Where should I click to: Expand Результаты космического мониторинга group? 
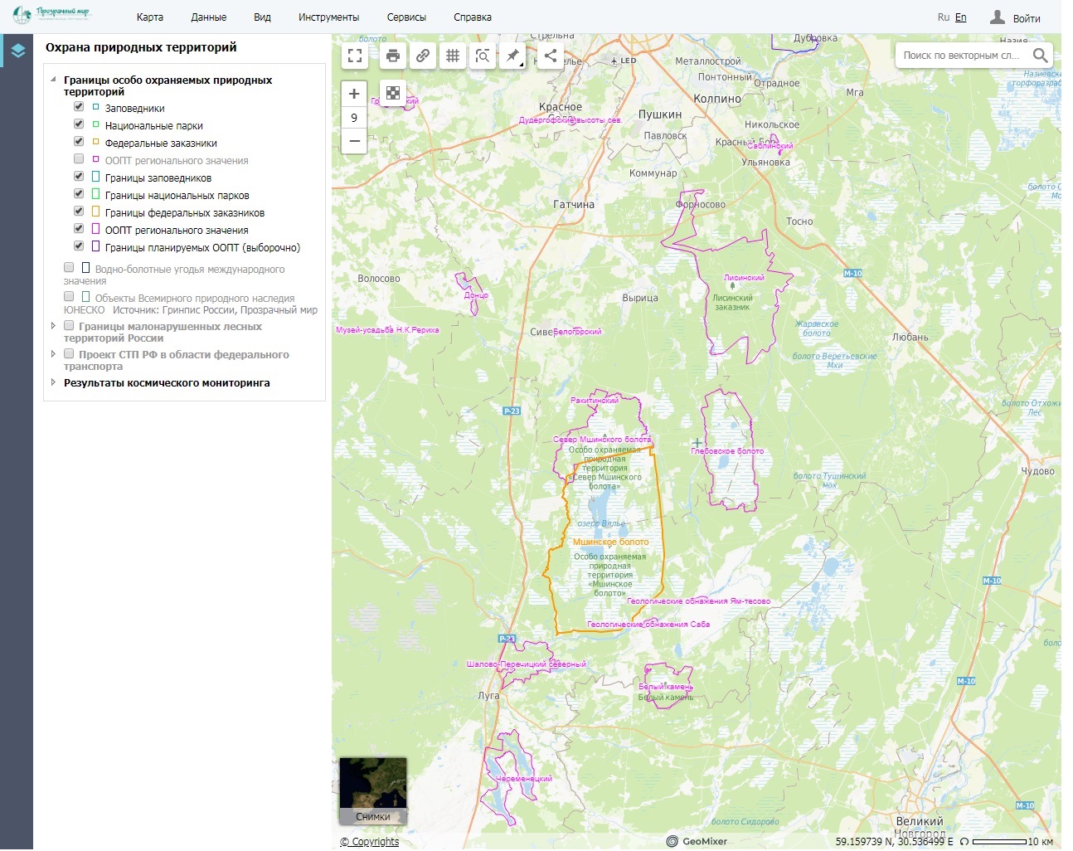54,382
